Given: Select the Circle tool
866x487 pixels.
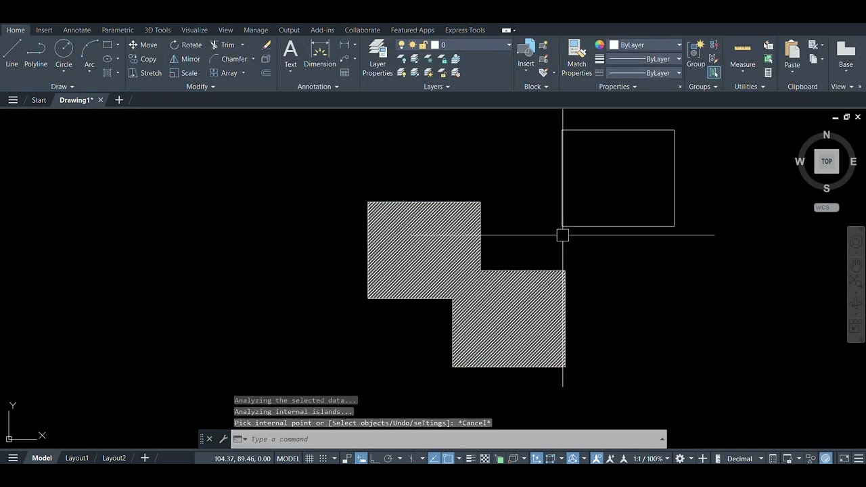Looking at the screenshot, I should [x=64, y=53].
